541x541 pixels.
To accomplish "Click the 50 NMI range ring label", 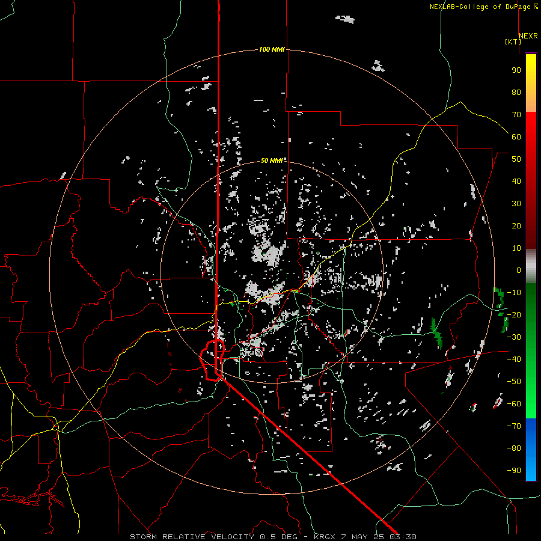I will pyautogui.click(x=272, y=160).
